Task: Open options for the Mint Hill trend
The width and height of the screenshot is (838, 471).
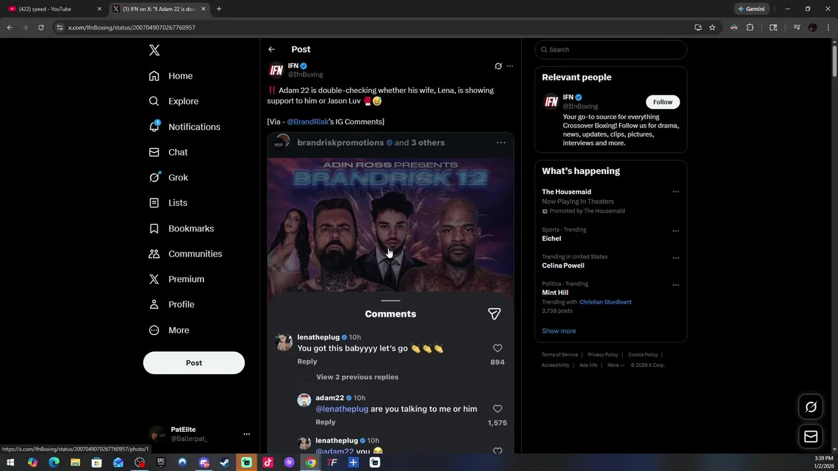Action: (676, 285)
